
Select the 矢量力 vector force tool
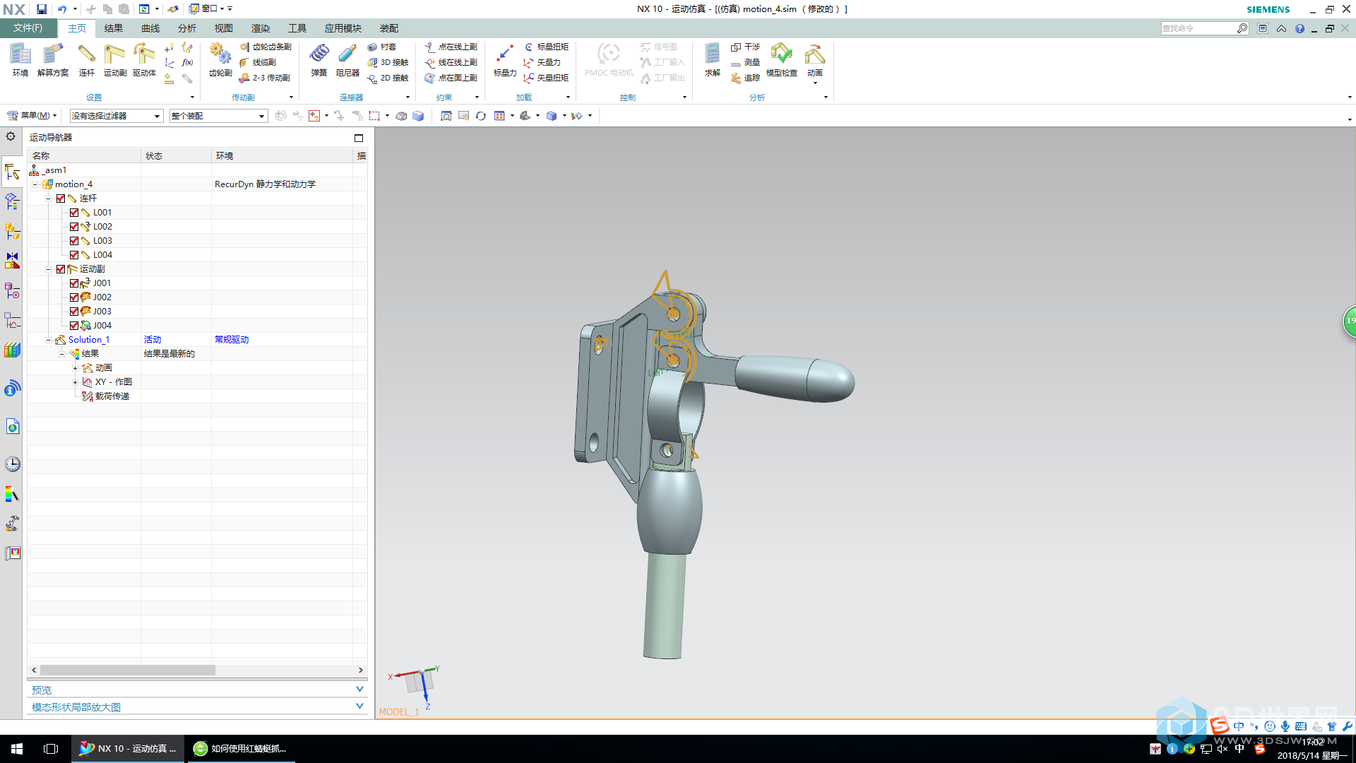[542, 62]
